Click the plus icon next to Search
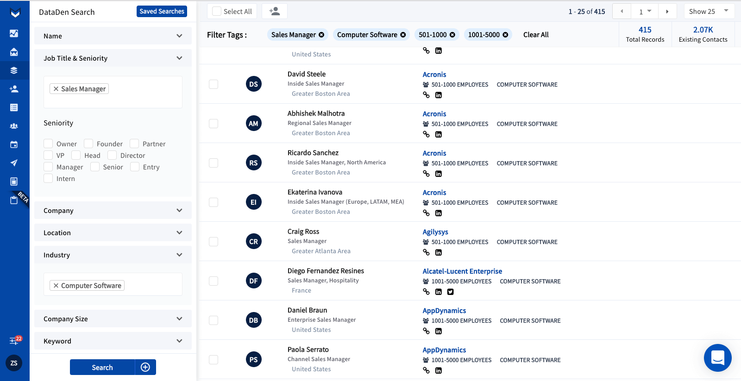 click(x=145, y=367)
